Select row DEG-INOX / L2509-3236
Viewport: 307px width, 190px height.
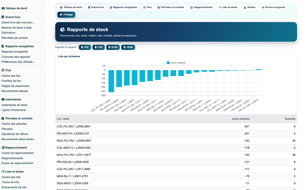coord(176,183)
